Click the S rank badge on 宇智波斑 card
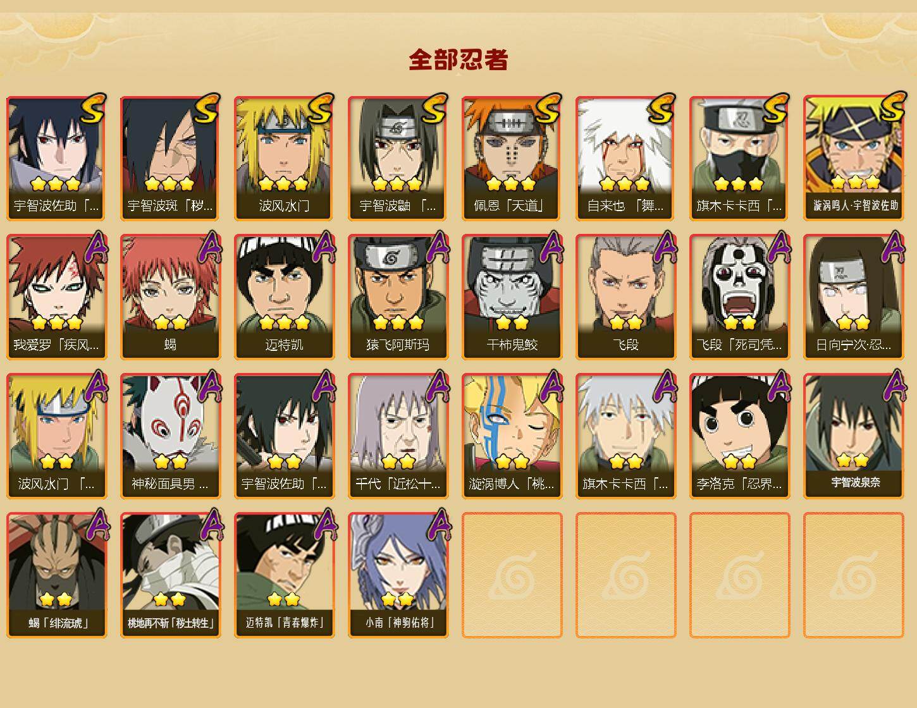 click(207, 108)
